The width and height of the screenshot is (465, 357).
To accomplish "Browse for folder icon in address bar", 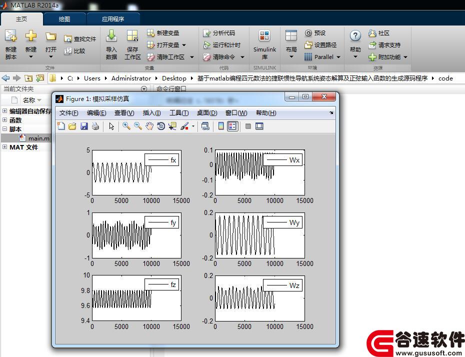I will coord(39,78).
